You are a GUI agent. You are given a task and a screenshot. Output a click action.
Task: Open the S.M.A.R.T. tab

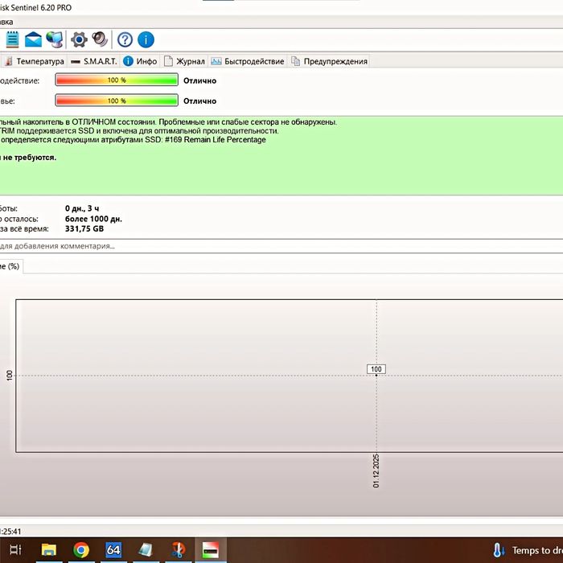click(94, 61)
